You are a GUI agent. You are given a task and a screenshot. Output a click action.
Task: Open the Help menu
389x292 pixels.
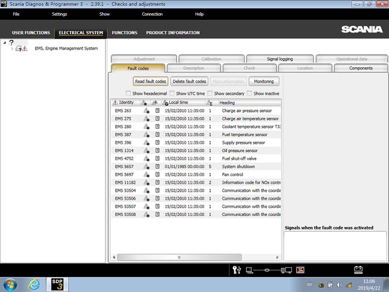(x=199, y=14)
